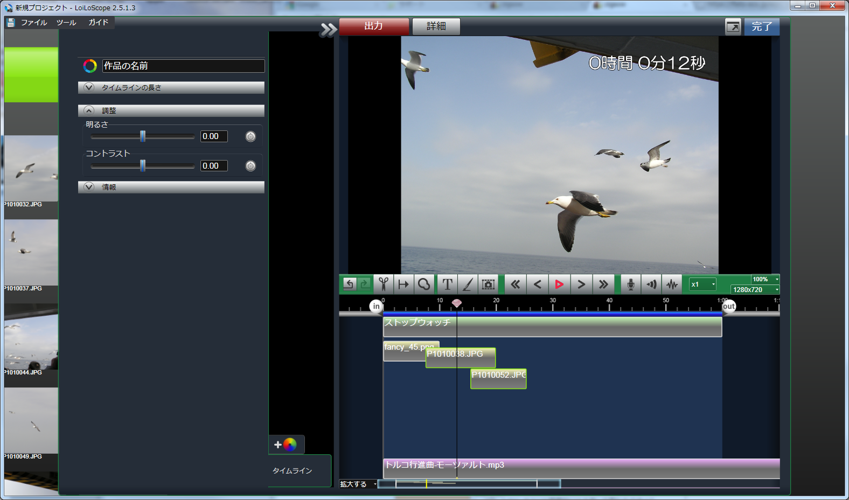
Task: Select the green media item in the side strip
Action: (x=31, y=74)
